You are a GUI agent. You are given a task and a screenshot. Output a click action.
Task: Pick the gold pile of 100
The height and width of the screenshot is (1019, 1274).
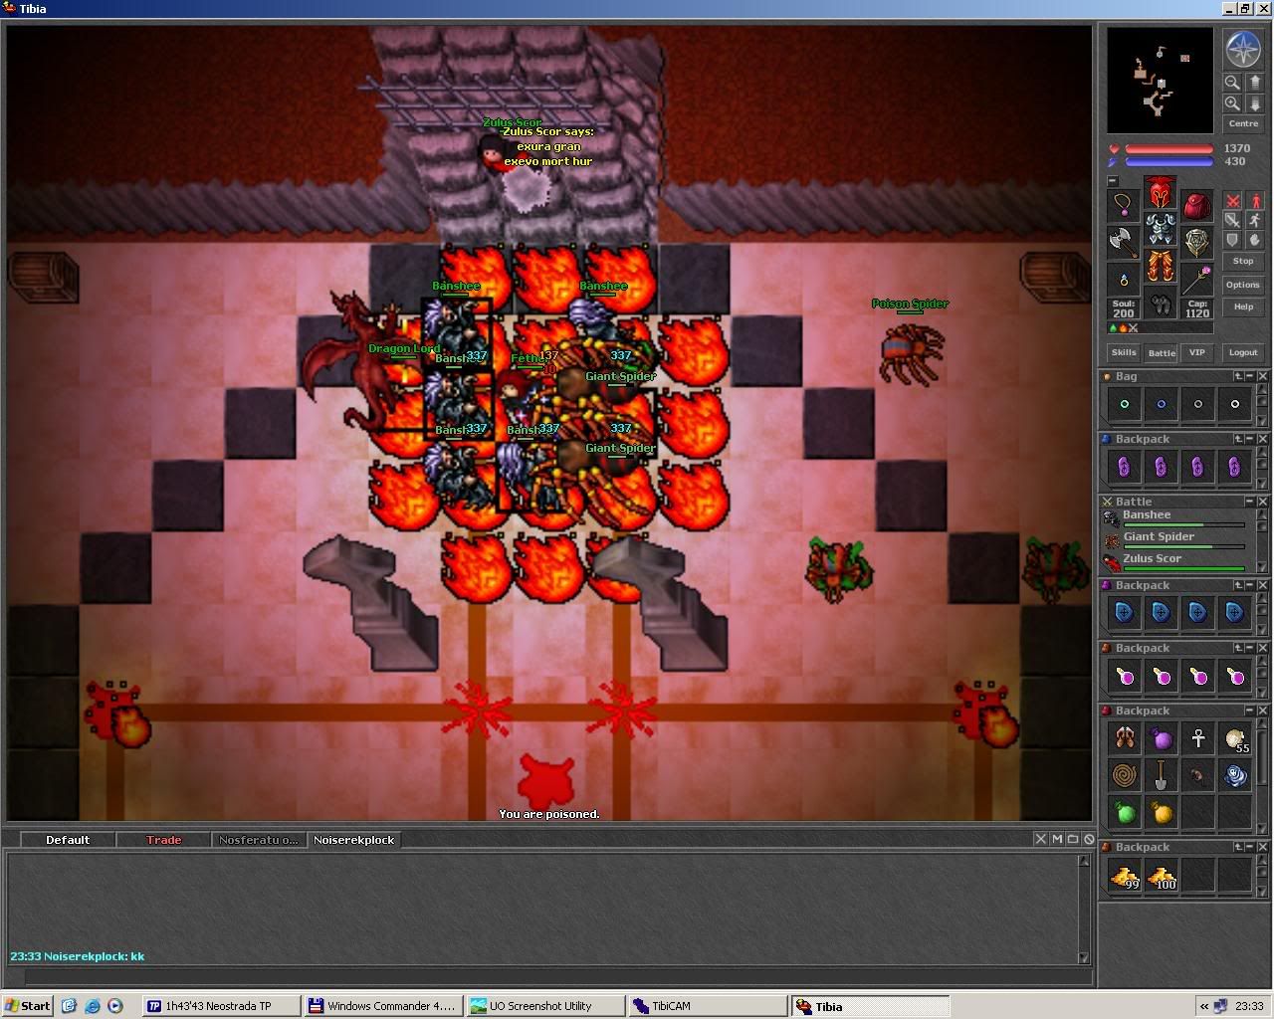1162,876
